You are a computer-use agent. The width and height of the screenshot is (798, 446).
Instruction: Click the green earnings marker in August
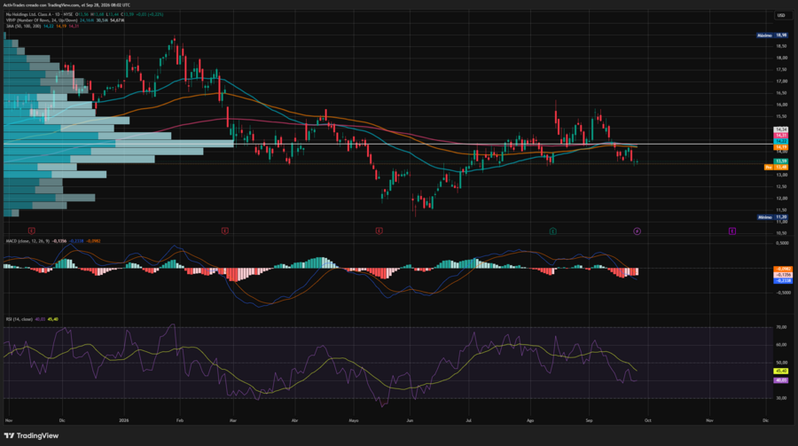[x=552, y=231]
